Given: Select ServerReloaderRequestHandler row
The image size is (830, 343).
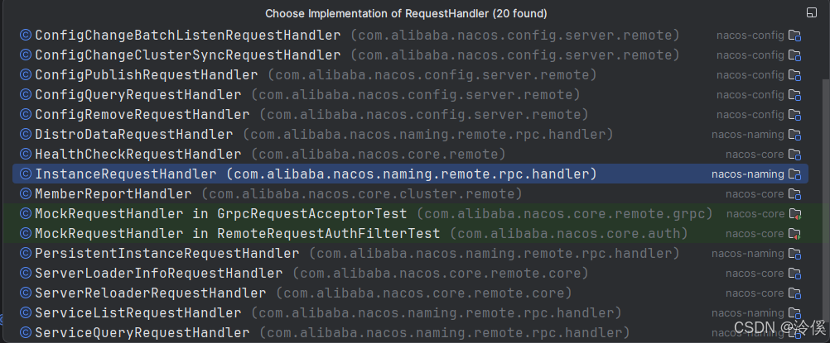Looking at the screenshot, I should coord(410,293).
